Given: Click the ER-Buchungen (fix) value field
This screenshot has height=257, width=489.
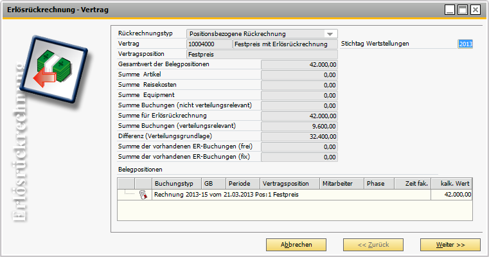Looking at the screenshot, I should (x=299, y=157).
